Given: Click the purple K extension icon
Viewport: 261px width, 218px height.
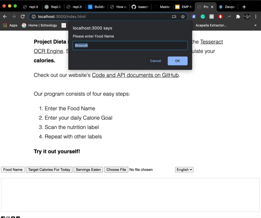Looking at the screenshot, I should click(194, 17).
